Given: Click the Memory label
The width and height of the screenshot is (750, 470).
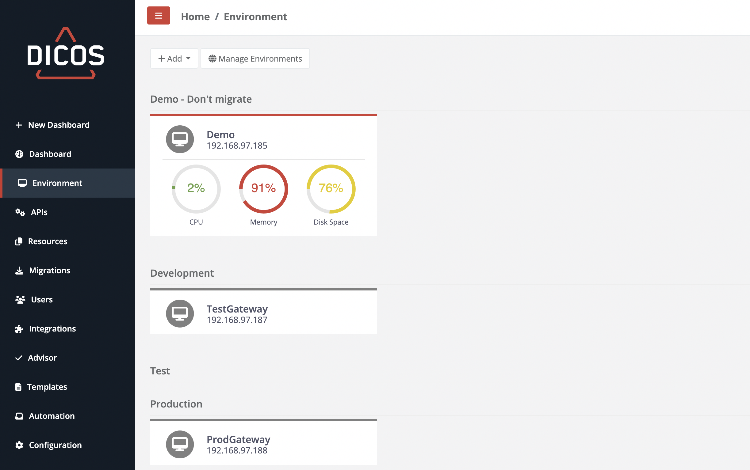Looking at the screenshot, I should [x=263, y=222].
